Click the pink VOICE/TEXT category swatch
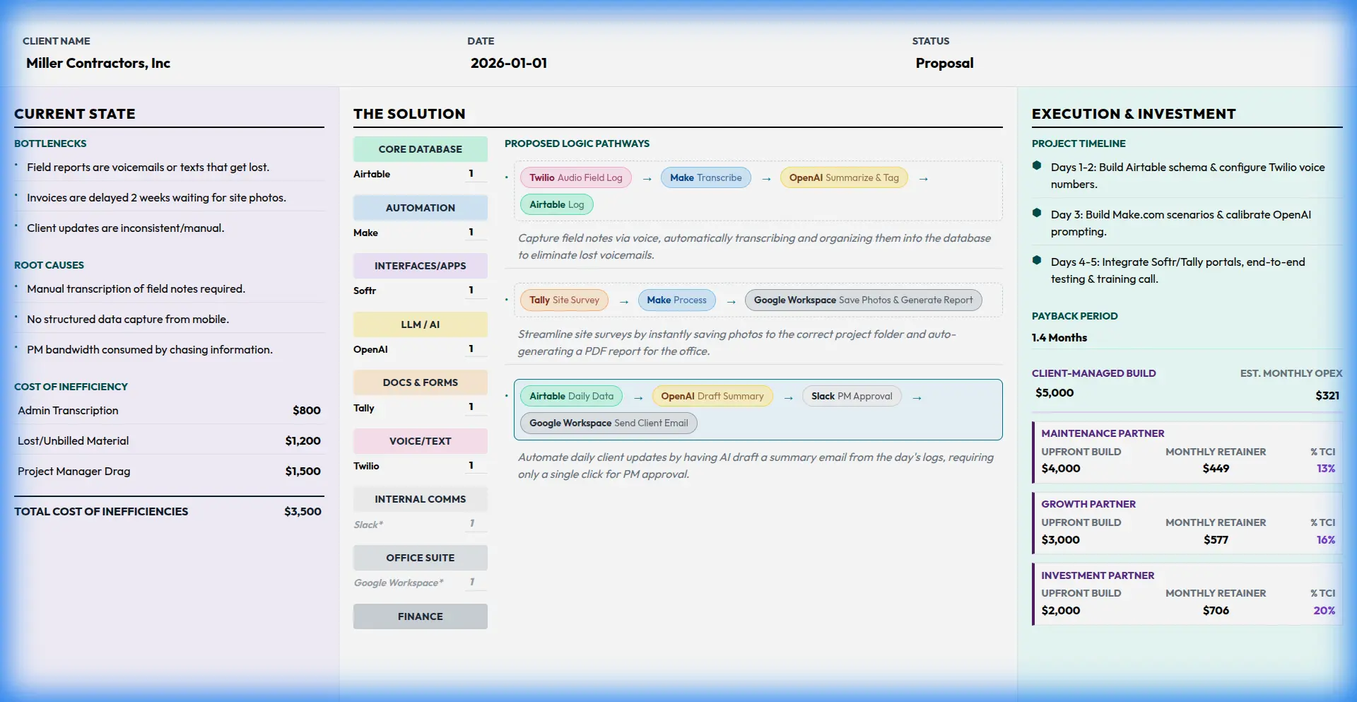 click(420, 440)
